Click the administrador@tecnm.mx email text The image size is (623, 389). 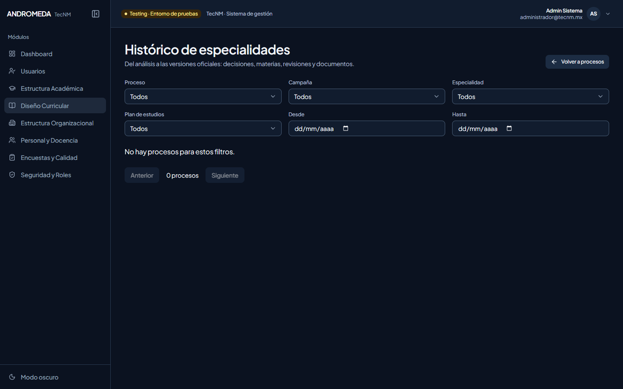pyautogui.click(x=551, y=17)
